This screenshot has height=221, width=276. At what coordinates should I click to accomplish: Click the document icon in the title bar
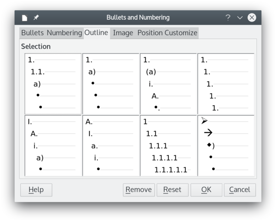[x=25, y=18]
